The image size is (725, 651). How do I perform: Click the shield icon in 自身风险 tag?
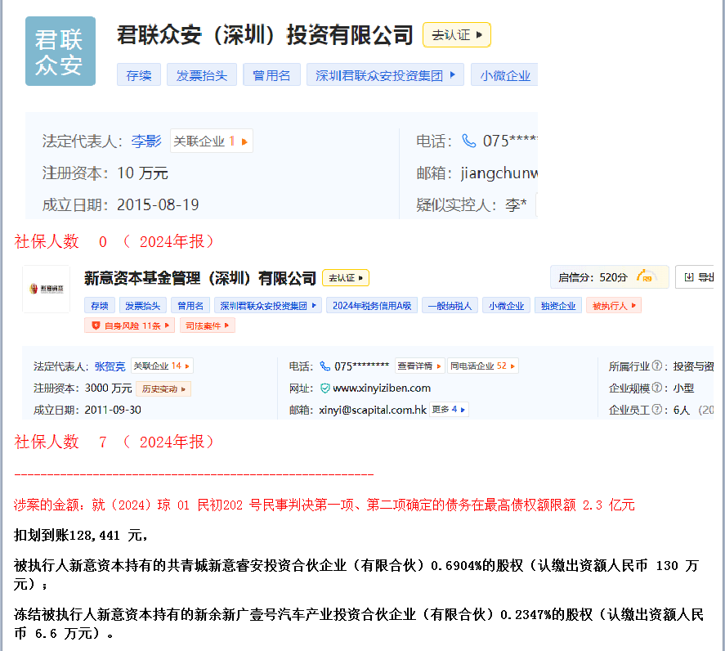(x=96, y=325)
